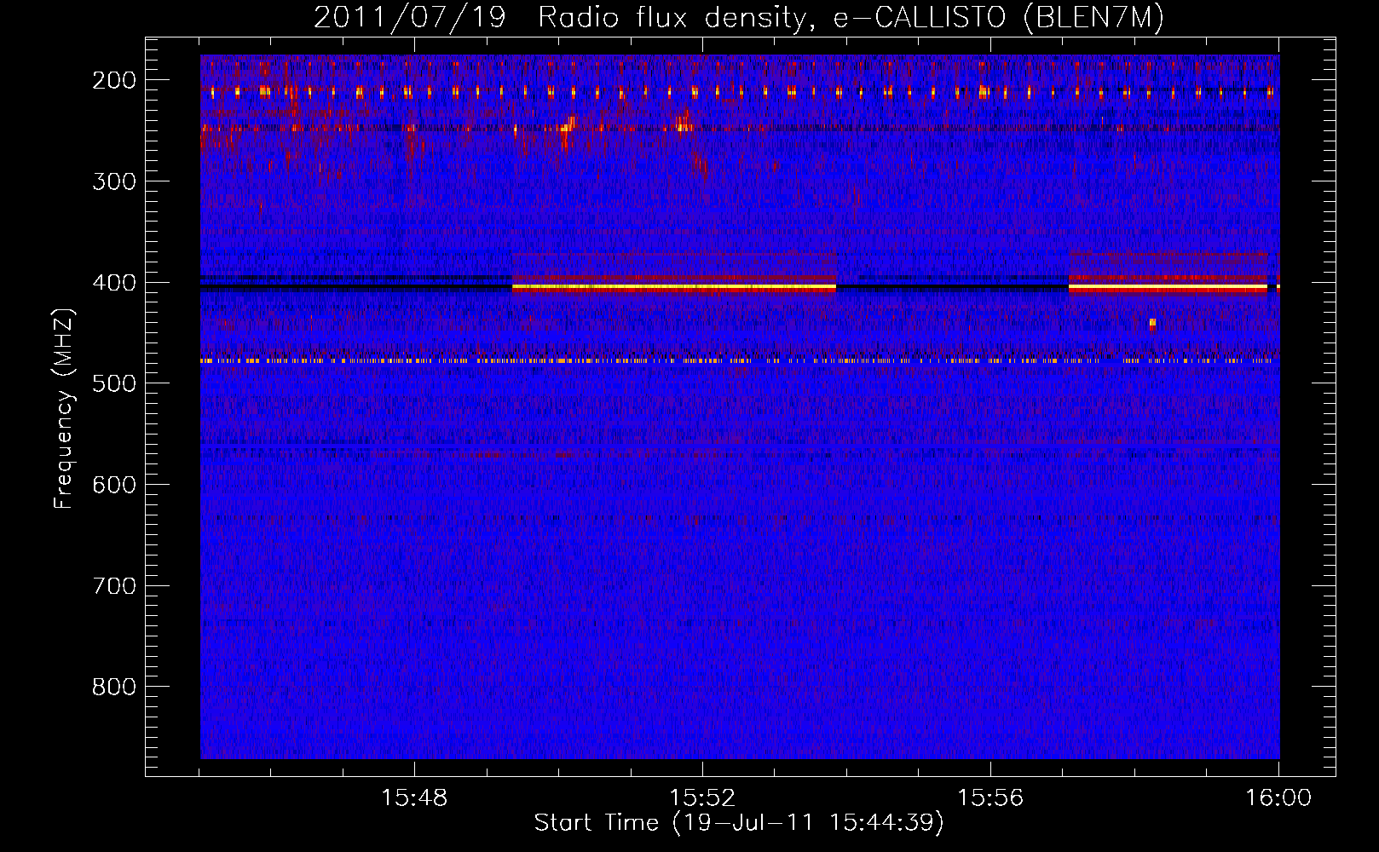Image resolution: width=1379 pixels, height=852 pixels.
Task: Click the 15:48 time tick label
Action: [x=415, y=798]
